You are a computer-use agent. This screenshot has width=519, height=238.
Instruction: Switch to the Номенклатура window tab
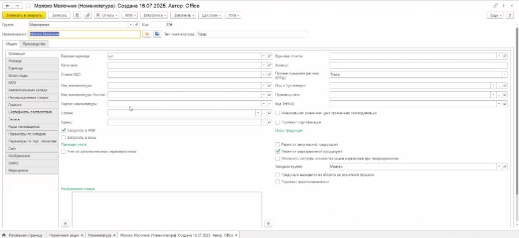tap(99, 235)
